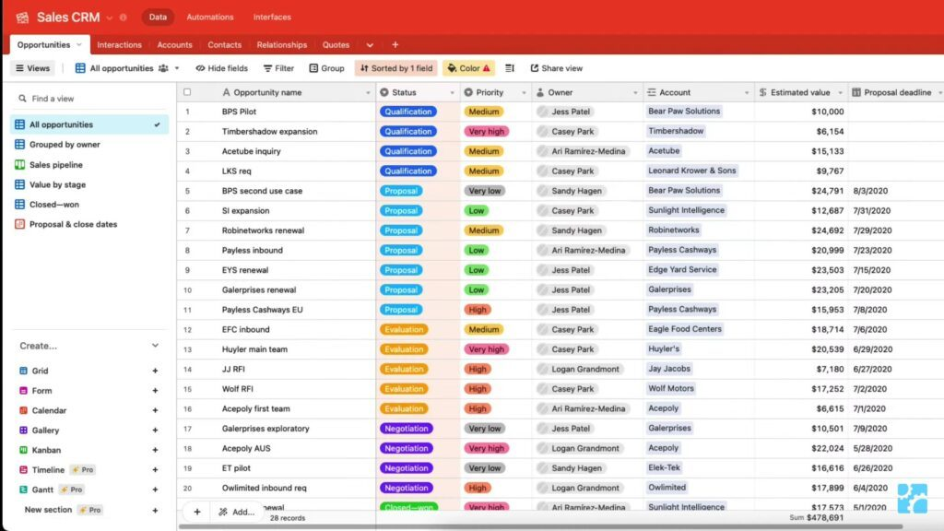
Task: Click the magnifier icon in Find a view
Action: 22,98
